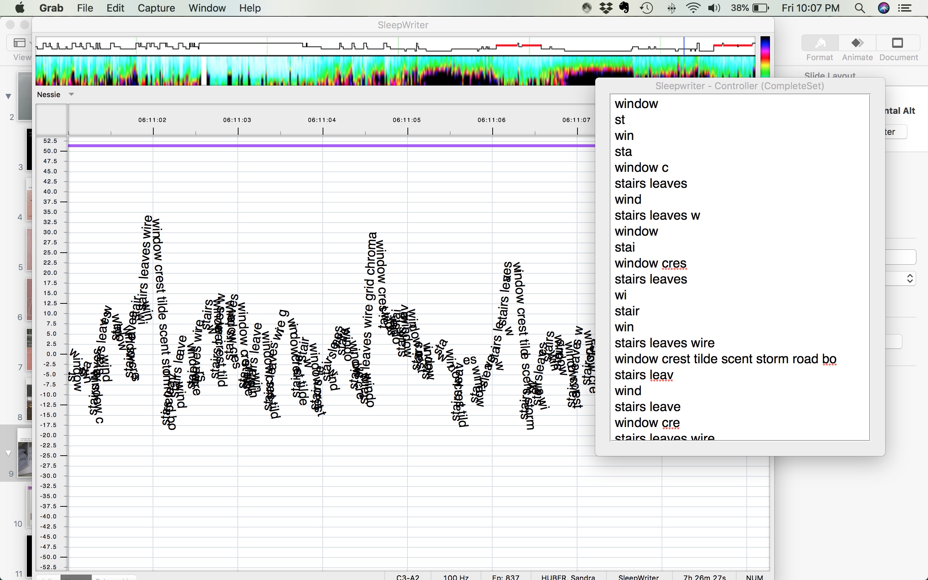Click the round globe icon left of Dropbox
Screen dimensions: 928x580
click(x=587, y=8)
